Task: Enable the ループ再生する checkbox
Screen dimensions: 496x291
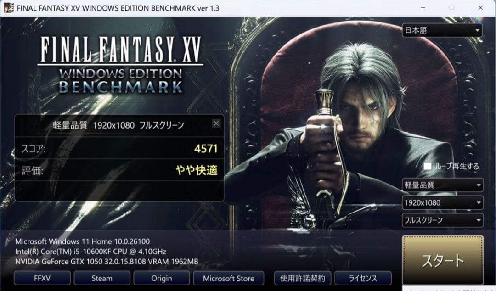Action: point(428,166)
